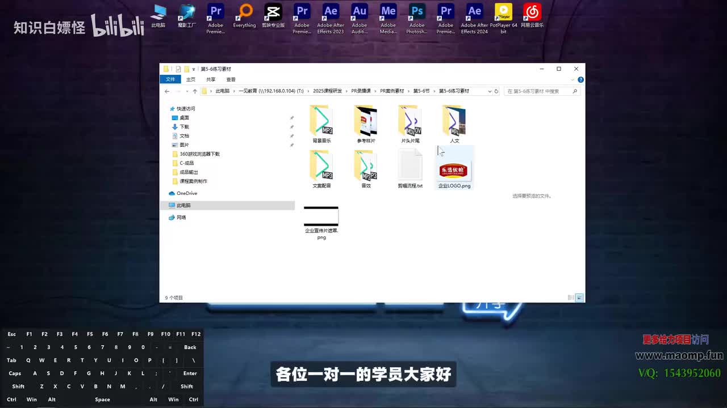Click the properties icon in title bar toolbar
This screenshot has width=727, height=408.
pos(178,69)
